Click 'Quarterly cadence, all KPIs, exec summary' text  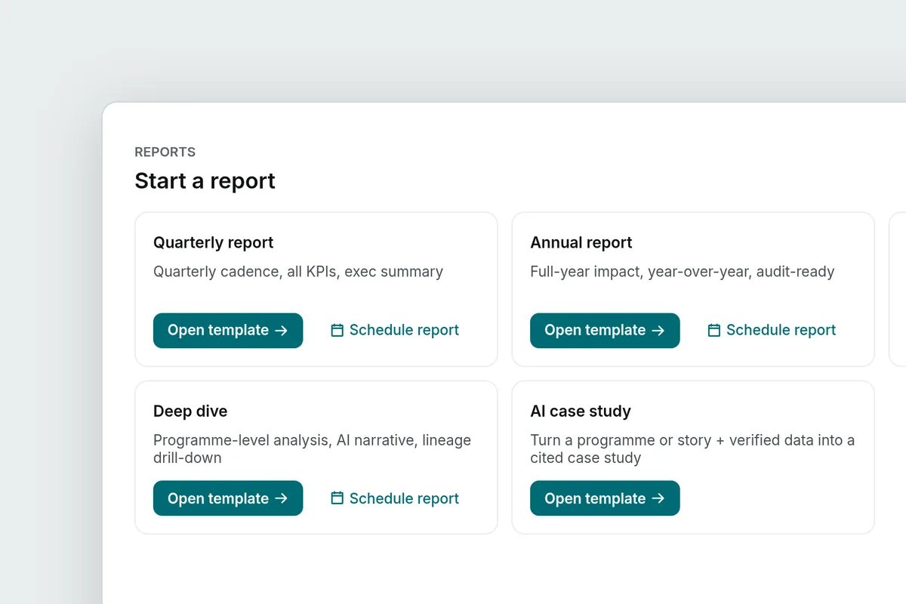click(298, 272)
